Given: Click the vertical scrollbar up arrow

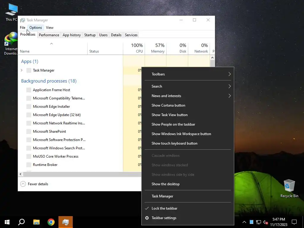Looking at the screenshot, I should 212,58.
